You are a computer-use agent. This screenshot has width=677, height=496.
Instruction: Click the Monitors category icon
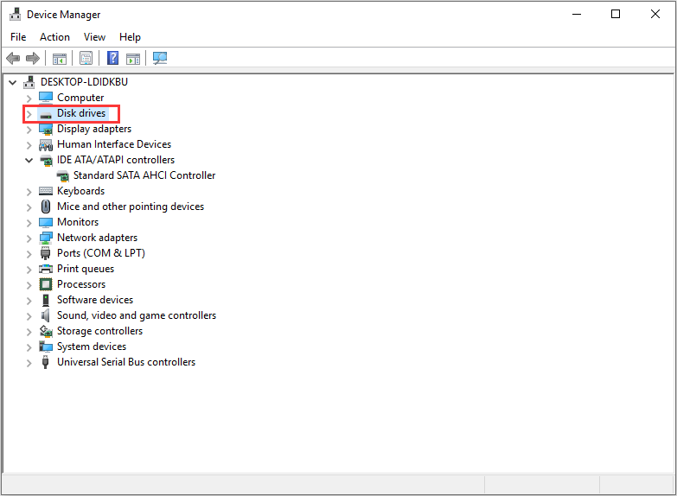[46, 222]
